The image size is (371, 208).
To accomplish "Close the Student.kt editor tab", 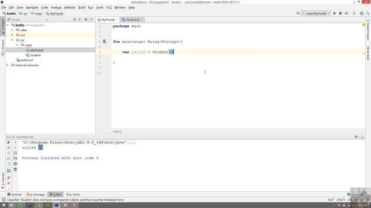I will coord(141,20).
